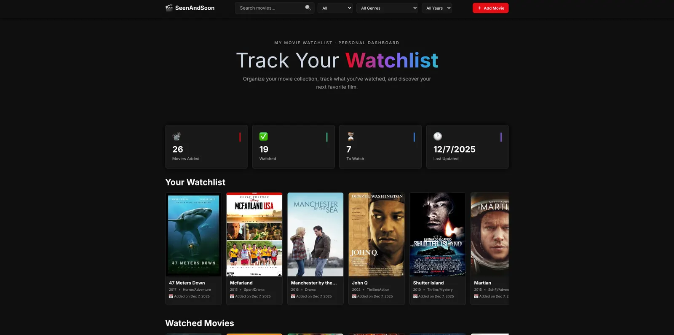Screen dimensions: 674x335
Task: Click the Shutter Island title text
Action: pos(428,283)
